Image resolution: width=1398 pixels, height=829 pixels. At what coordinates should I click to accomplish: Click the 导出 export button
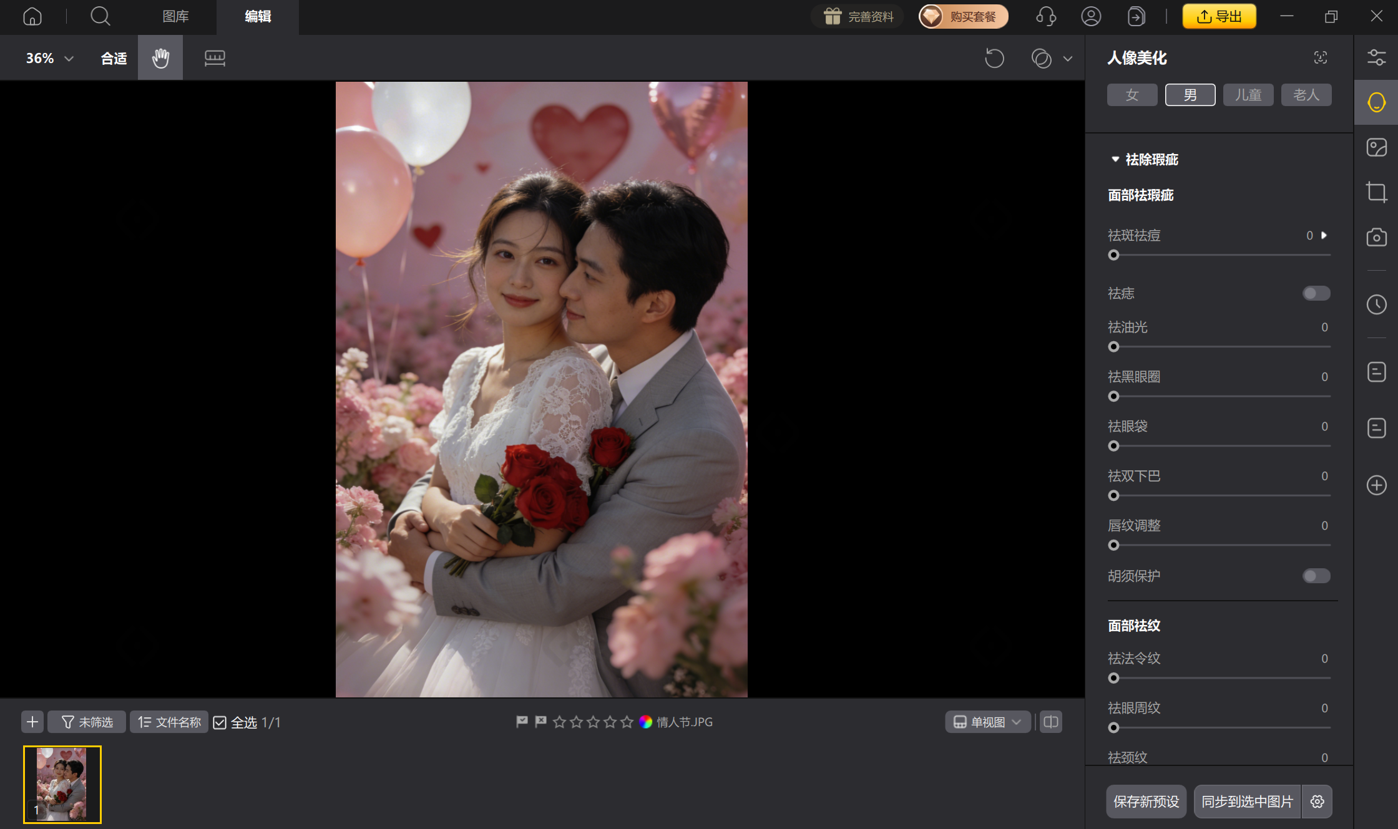tap(1219, 17)
